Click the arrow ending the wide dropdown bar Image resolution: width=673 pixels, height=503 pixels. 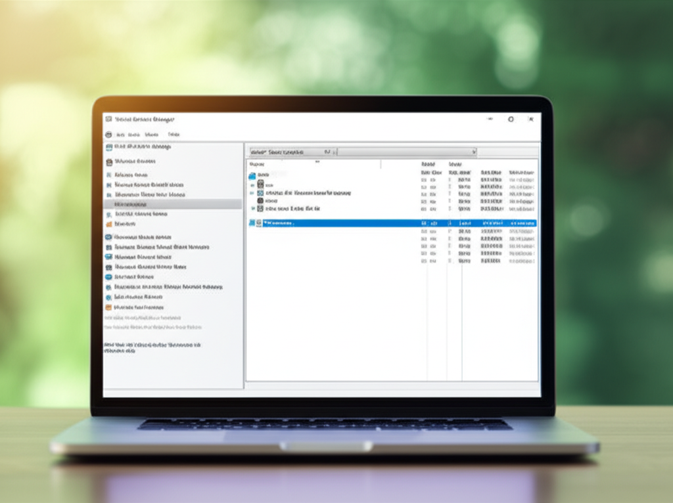473,152
